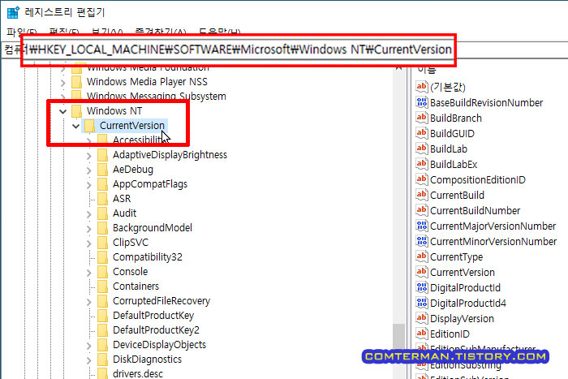Click the DigitalProductId binary icon
Image resolution: width=568 pixels, height=379 pixels.
pyautogui.click(x=422, y=287)
